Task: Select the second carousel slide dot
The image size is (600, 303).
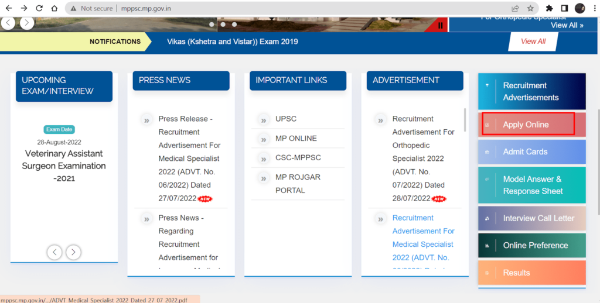Action: pyautogui.click(x=223, y=25)
